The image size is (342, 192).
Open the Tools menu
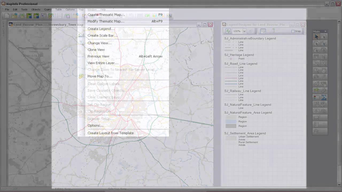pyautogui.click(x=24, y=10)
